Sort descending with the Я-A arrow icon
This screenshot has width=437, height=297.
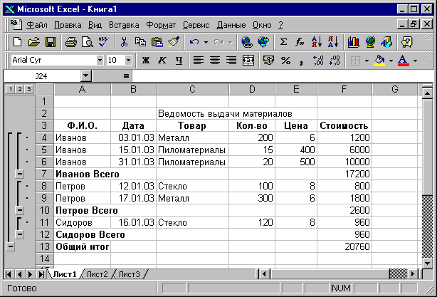[x=333, y=43]
